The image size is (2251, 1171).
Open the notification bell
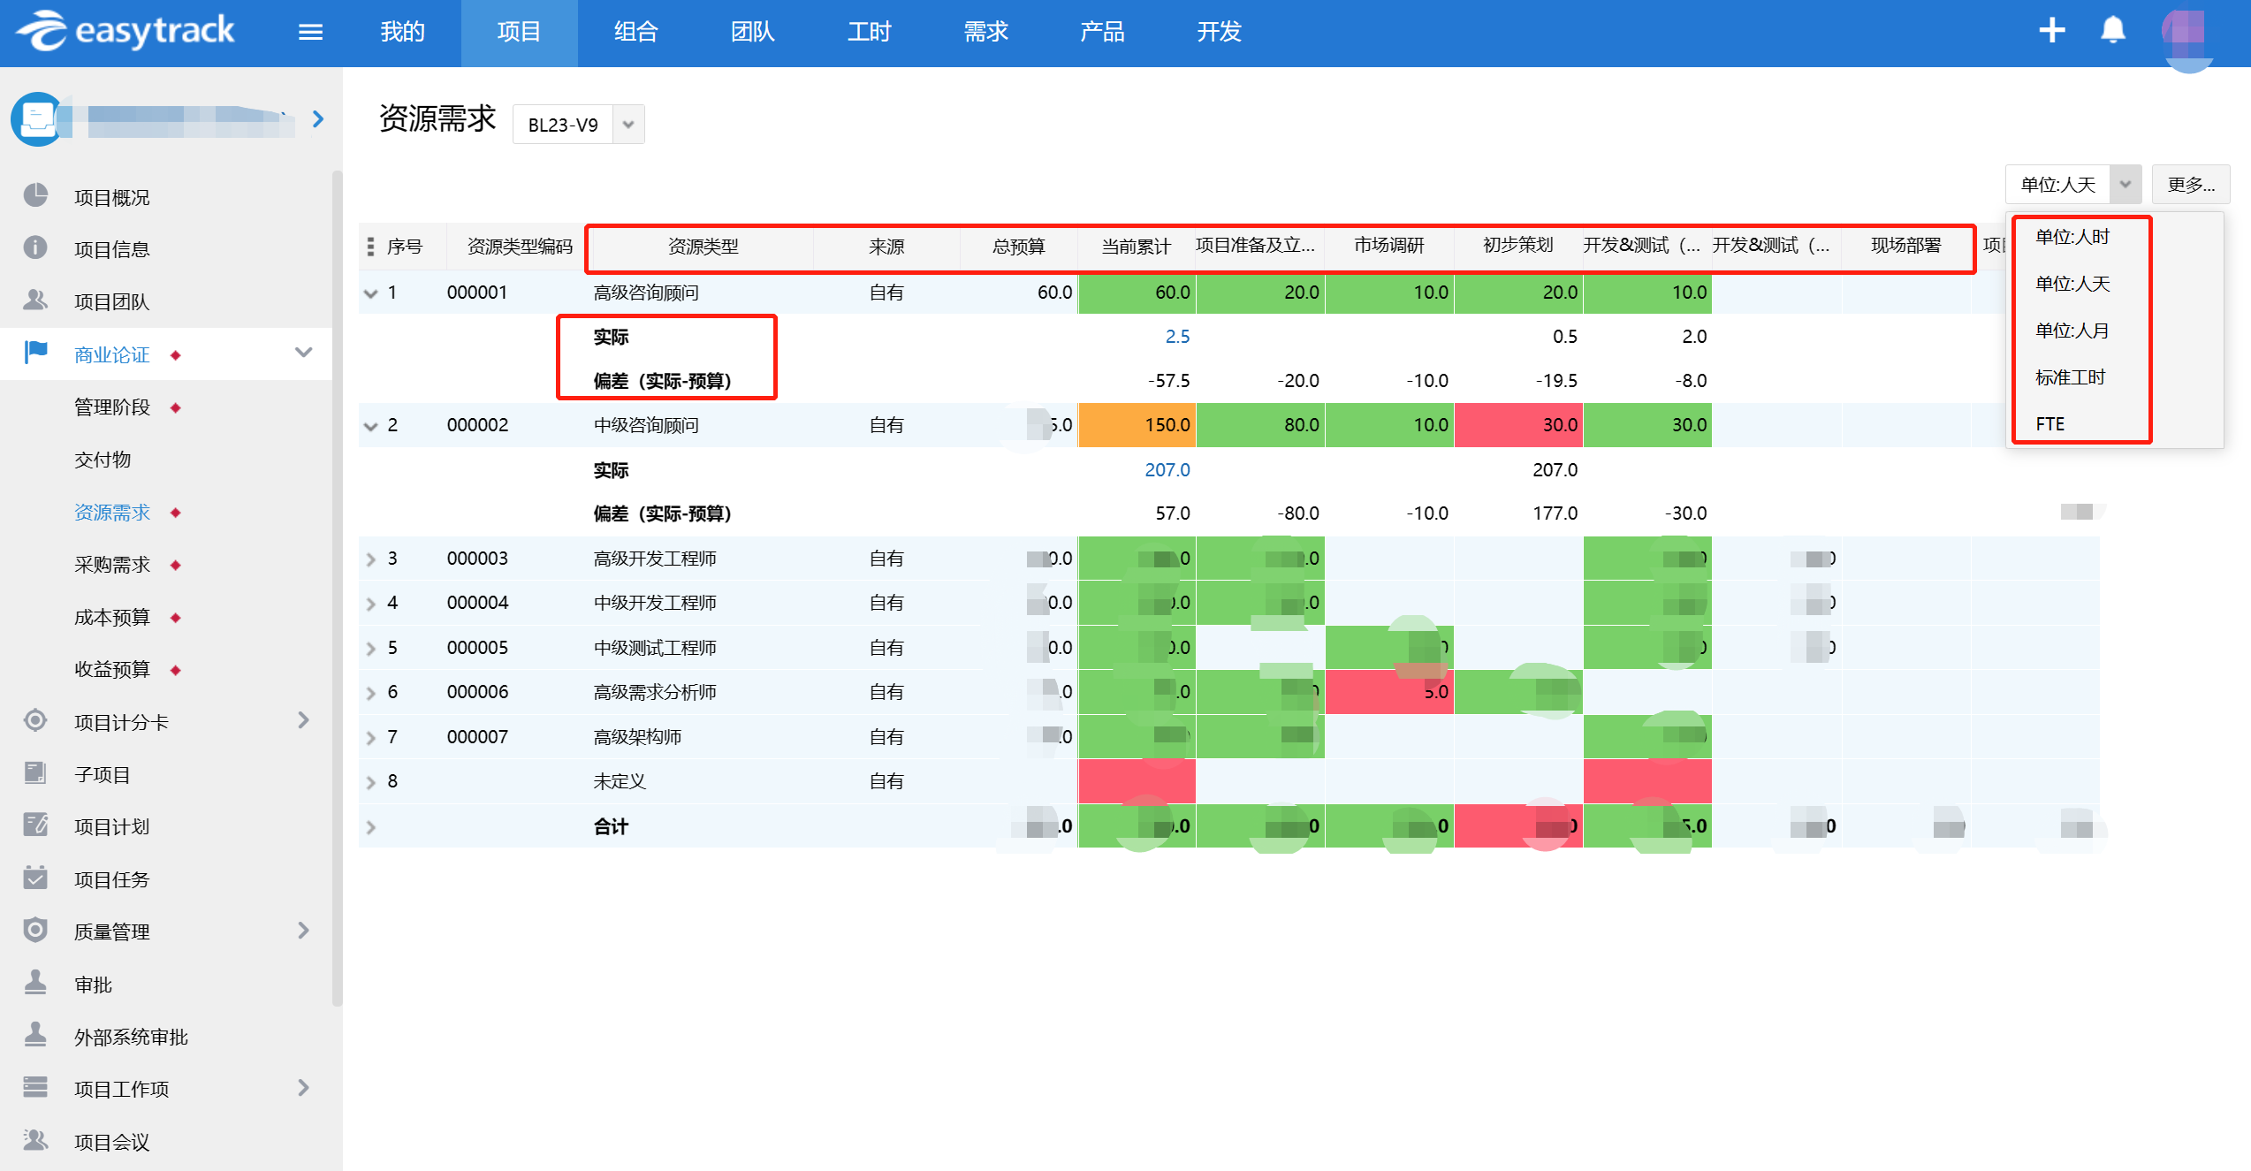click(2112, 31)
